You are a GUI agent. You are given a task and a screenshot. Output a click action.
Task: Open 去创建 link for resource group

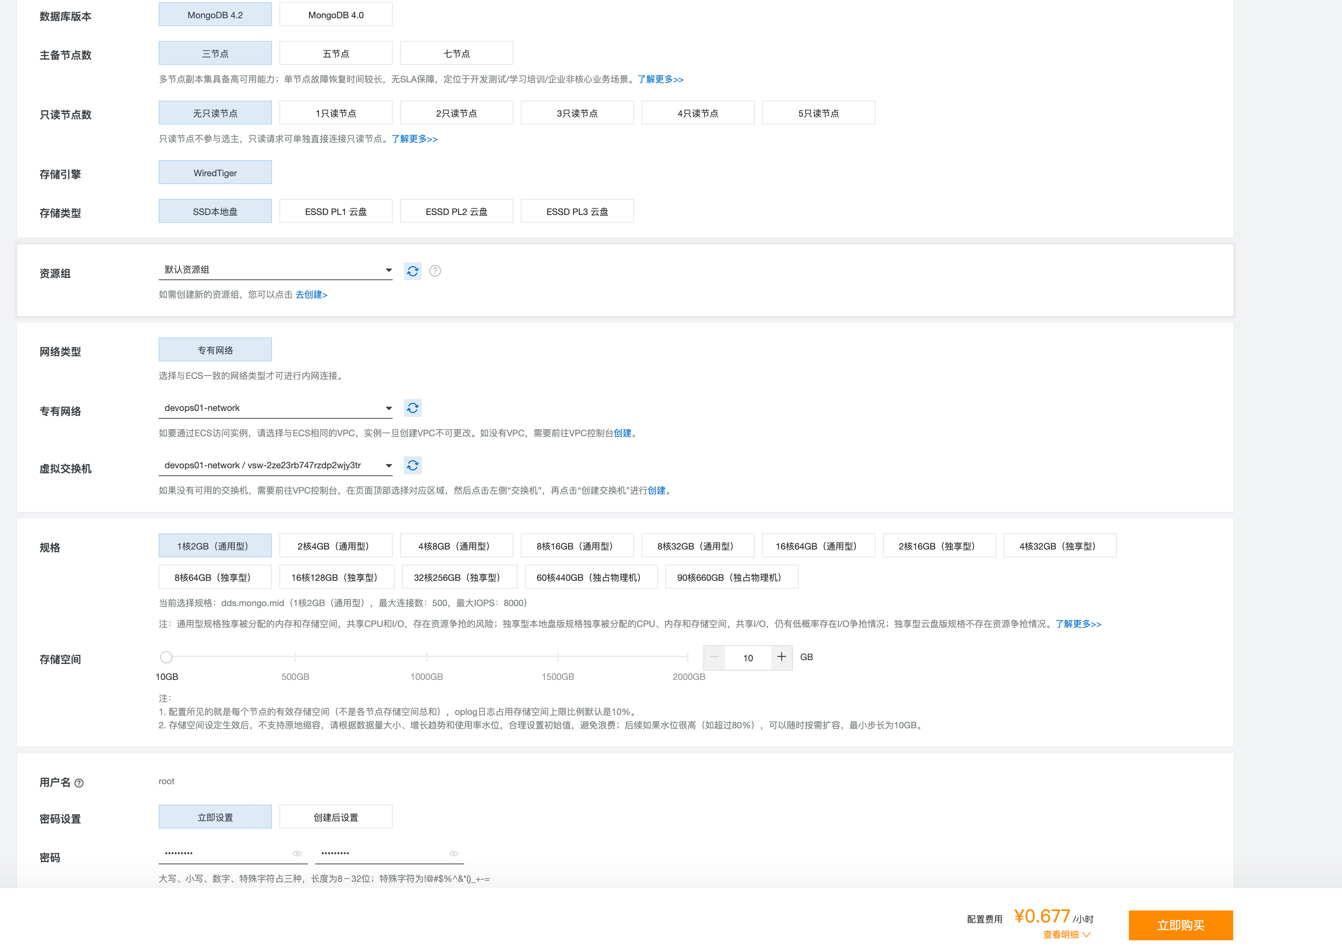[311, 295]
